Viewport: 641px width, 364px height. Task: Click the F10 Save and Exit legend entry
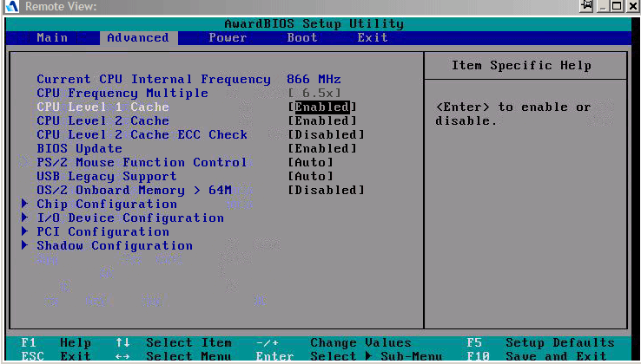537,356
